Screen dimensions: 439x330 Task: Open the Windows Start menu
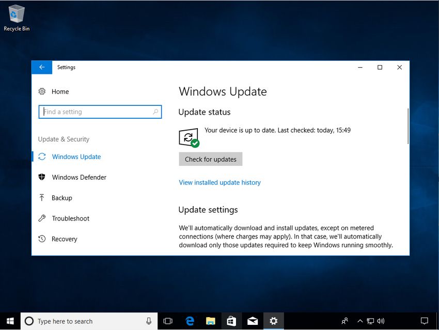point(10,321)
